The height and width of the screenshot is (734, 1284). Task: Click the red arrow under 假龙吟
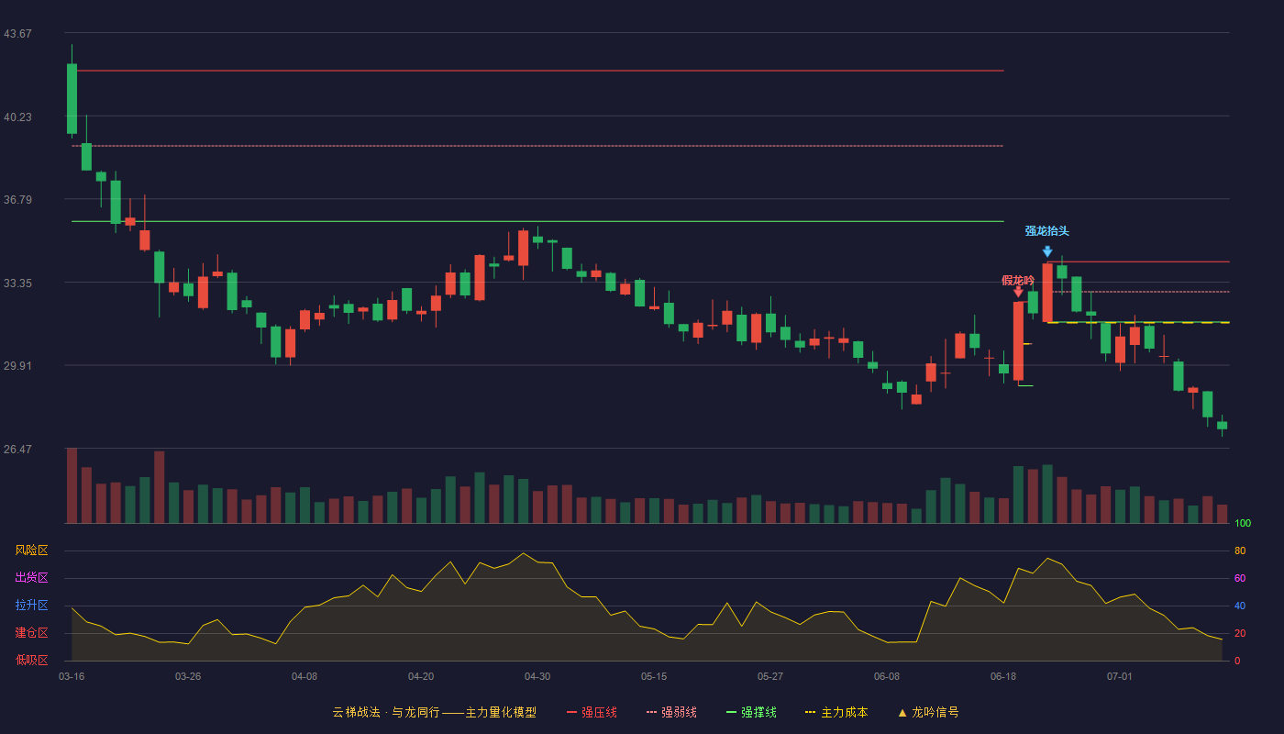pyautogui.click(x=1018, y=292)
